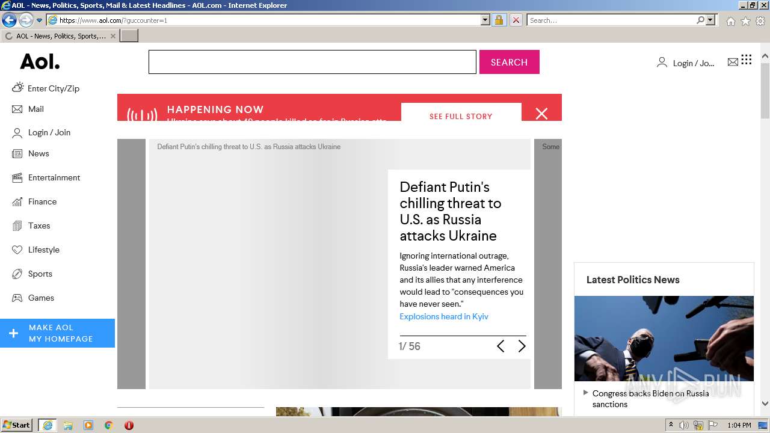
Task: Click the Happening Now broadcast icon
Action: (x=142, y=114)
